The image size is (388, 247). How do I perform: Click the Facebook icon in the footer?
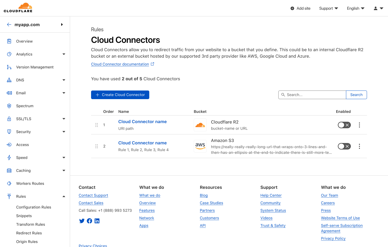pyautogui.click(x=89, y=221)
